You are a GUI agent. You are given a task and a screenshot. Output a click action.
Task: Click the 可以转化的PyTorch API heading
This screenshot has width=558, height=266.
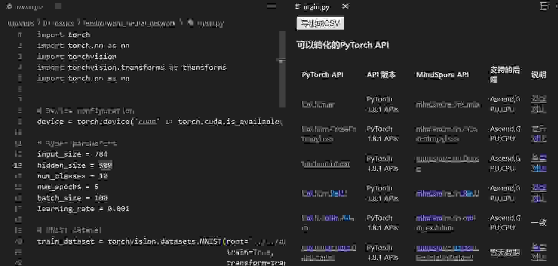pos(343,45)
